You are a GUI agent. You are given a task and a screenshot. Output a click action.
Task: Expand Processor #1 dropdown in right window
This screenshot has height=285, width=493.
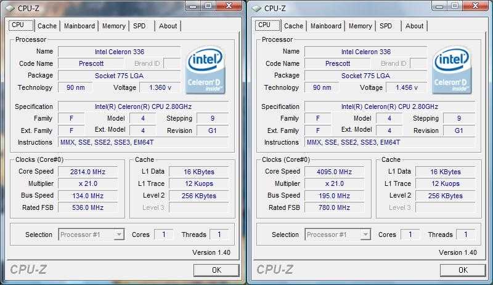pos(365,235)
